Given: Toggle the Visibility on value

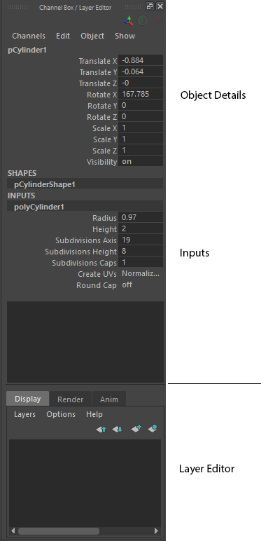Looking at the screenshot, I should click(x=141, y=161).
